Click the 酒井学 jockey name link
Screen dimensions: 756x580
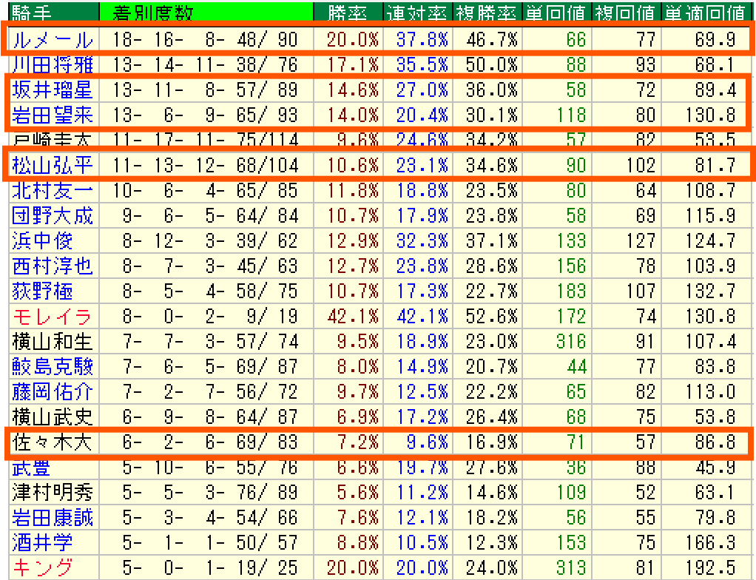pyautogui.click(x=42, y=543)
